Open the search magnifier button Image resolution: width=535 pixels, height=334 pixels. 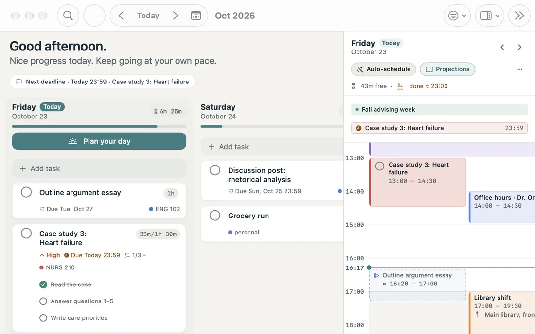click(68, 16)
